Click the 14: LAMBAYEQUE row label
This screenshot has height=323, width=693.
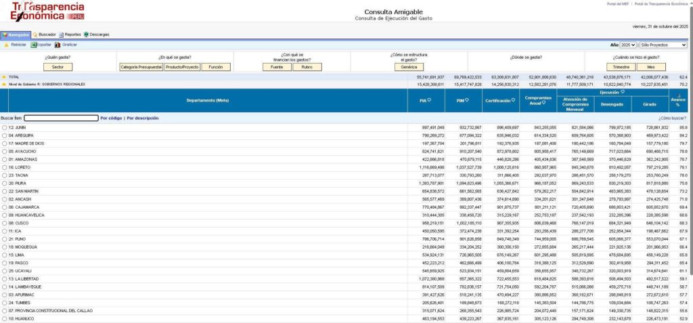pos(25,287)
